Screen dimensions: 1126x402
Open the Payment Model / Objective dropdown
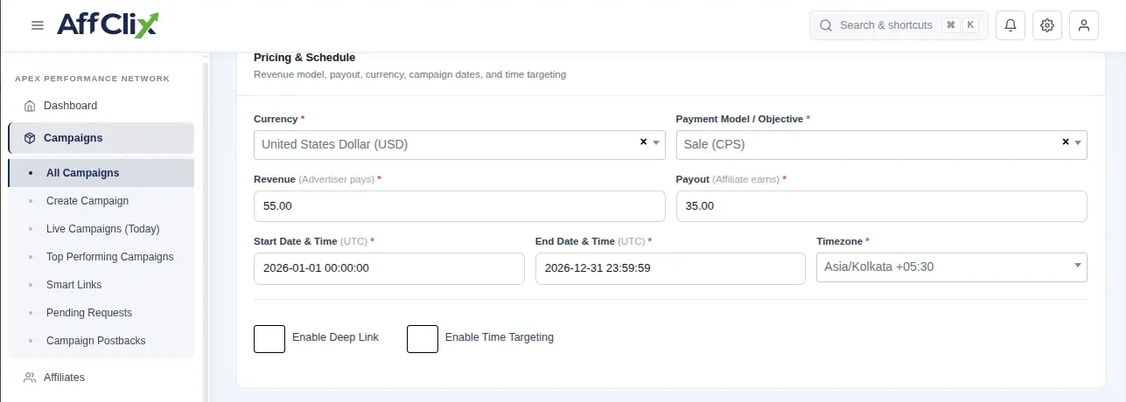[881, 144]
